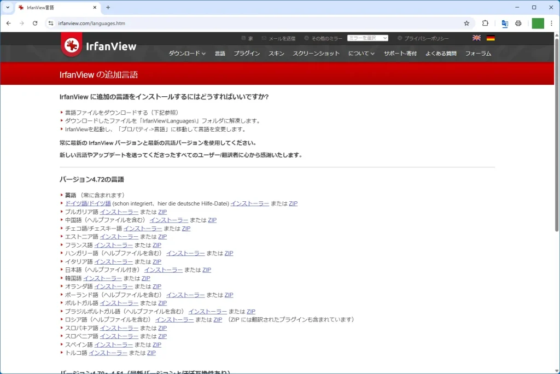560x374 pixels.
Task: Go back with the browser back arrow
Action: 9,23
